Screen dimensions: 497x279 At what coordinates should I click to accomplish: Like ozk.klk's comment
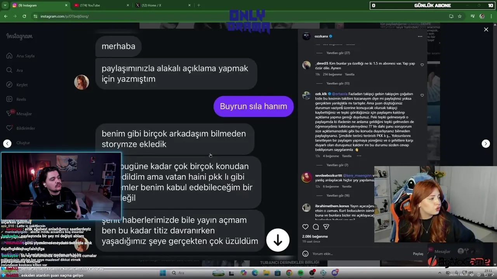click(422, 95)
